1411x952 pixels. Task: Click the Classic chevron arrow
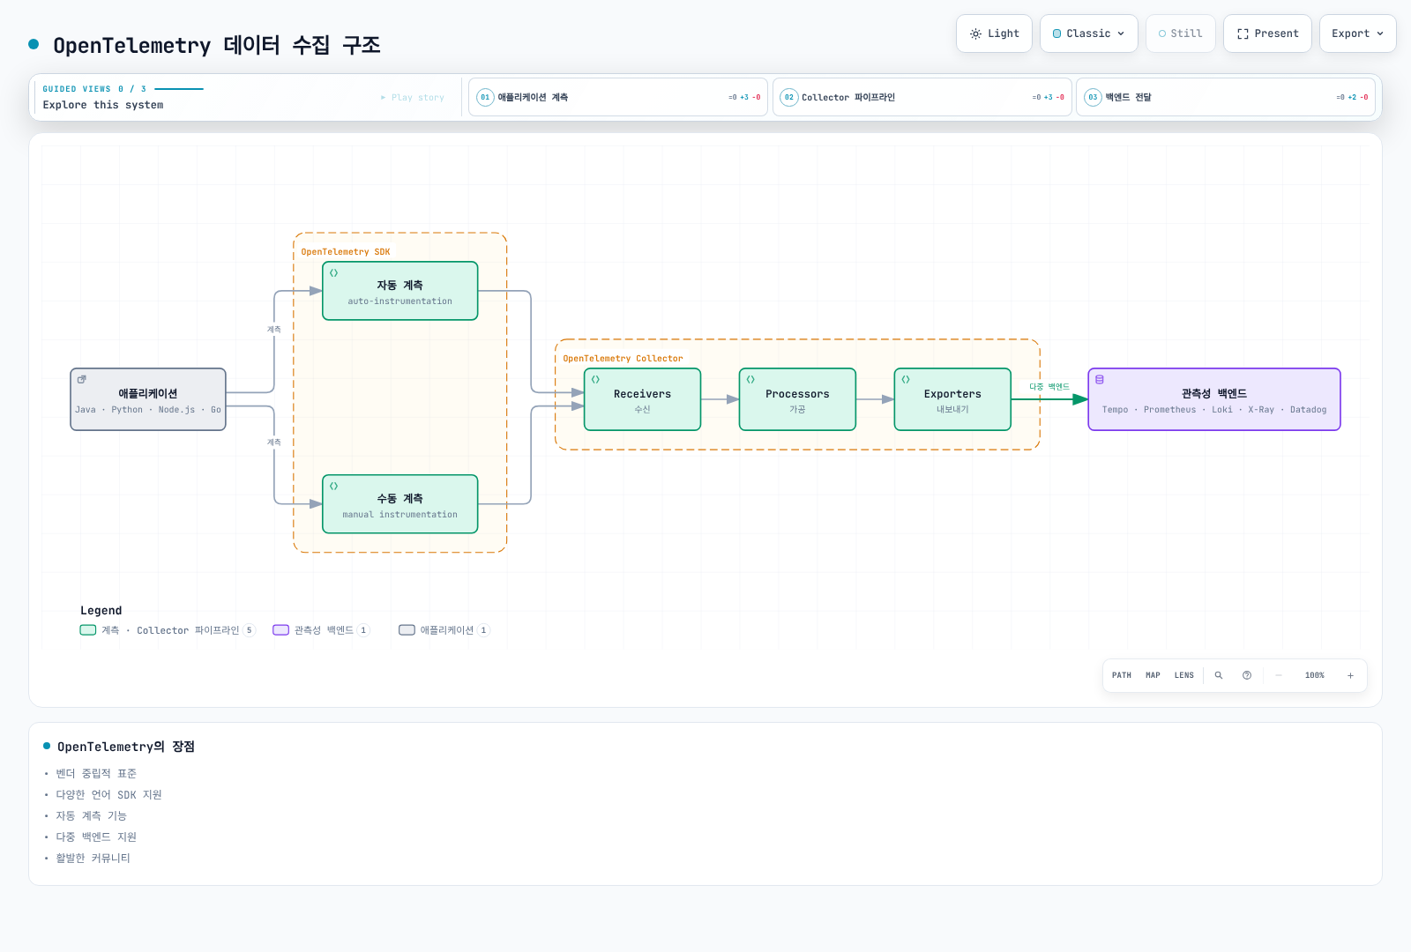point(1121,33)
